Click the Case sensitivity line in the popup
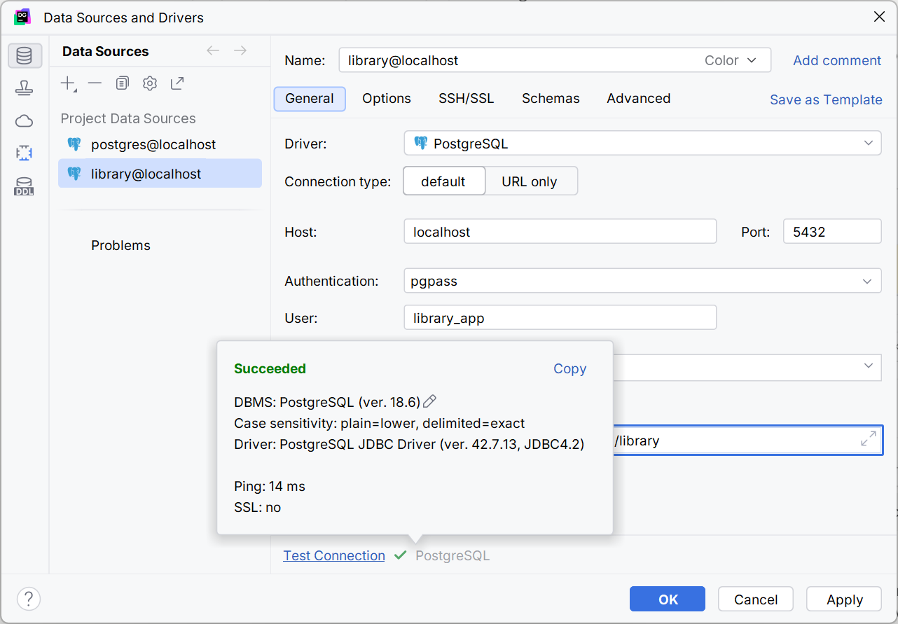This screenshot has height=624, width=898. click(379, 423)
